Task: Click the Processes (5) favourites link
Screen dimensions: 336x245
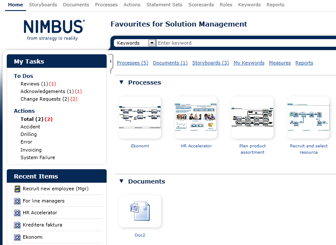Action: [x=132, y=63]
